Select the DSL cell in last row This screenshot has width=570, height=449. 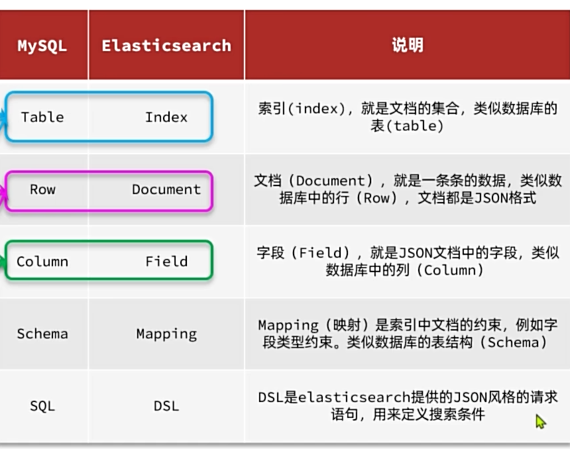(166, 406)
